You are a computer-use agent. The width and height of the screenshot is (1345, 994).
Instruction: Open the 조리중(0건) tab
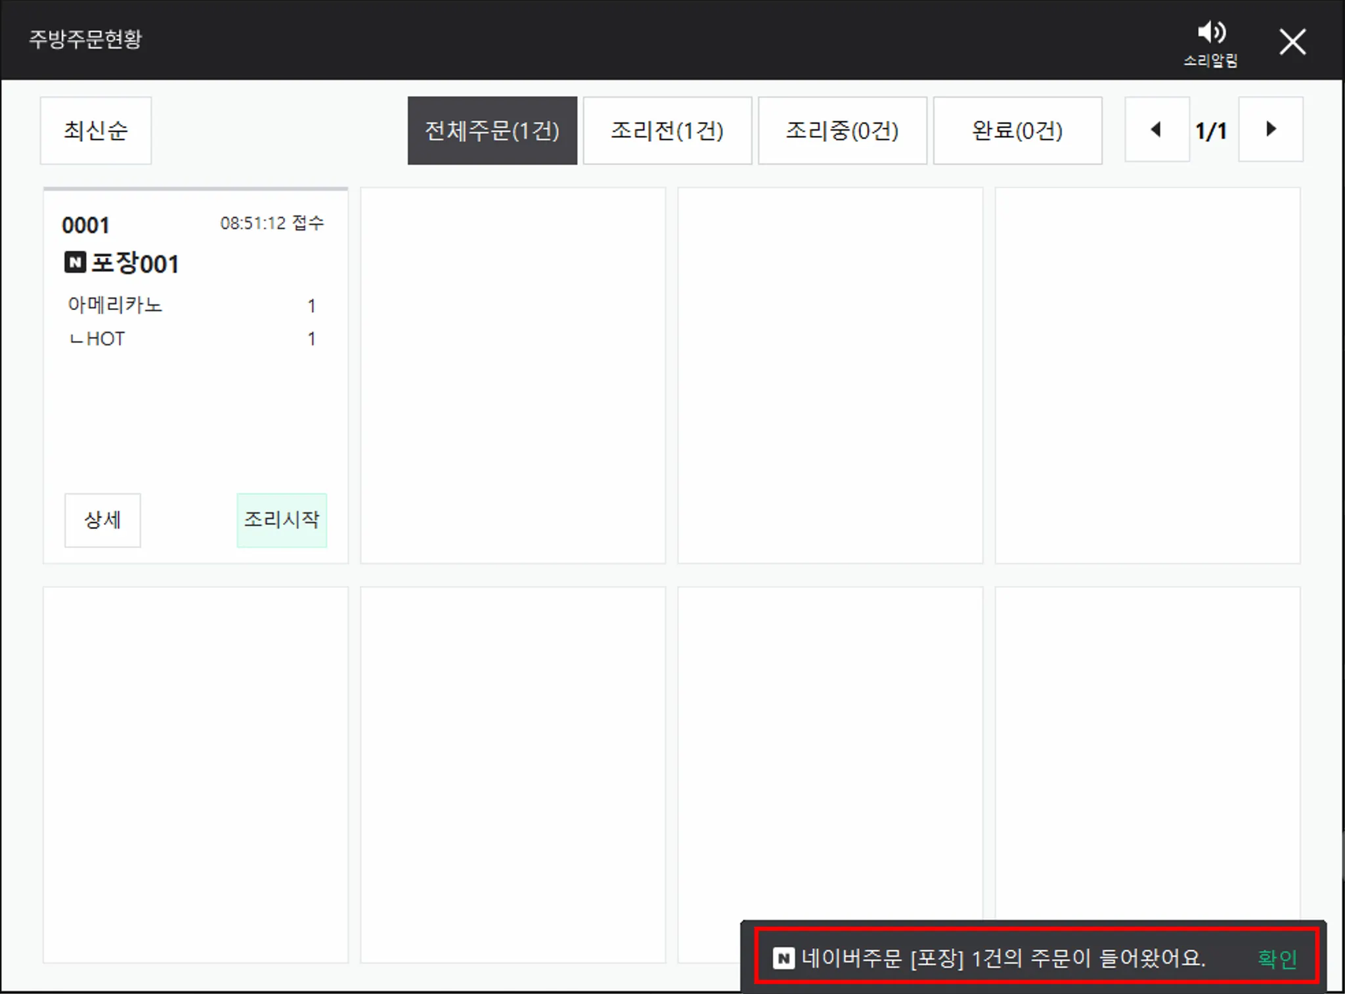tap(842, 131)
